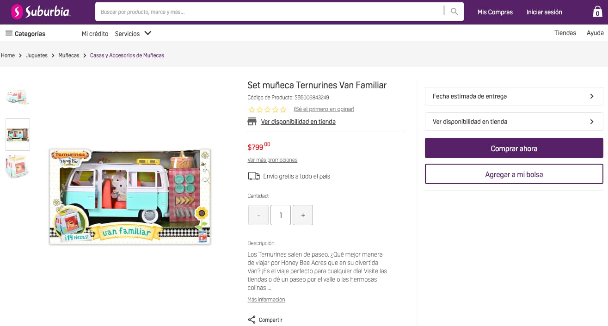
Task: Open Mi crédito menu item
Action: 95,34
